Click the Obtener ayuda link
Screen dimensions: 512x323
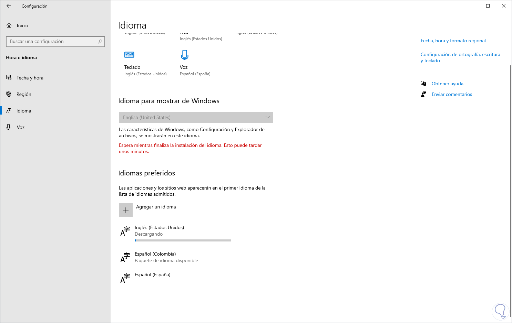tap(447, 84)
